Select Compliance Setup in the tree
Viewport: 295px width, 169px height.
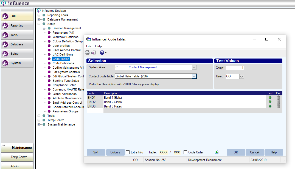click(x=64, y=85)
